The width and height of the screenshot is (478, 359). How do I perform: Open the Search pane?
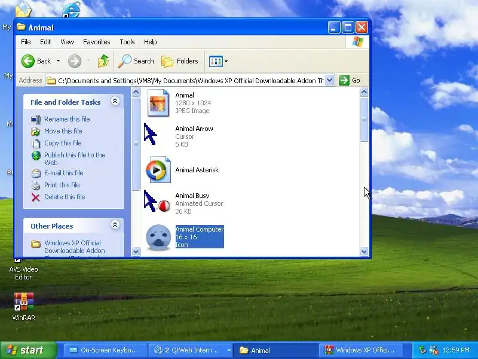coord(136,61)
